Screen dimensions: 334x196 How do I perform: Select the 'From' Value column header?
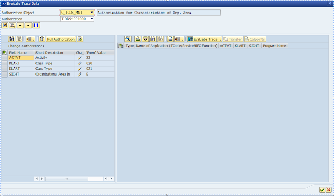pos(100,53)
